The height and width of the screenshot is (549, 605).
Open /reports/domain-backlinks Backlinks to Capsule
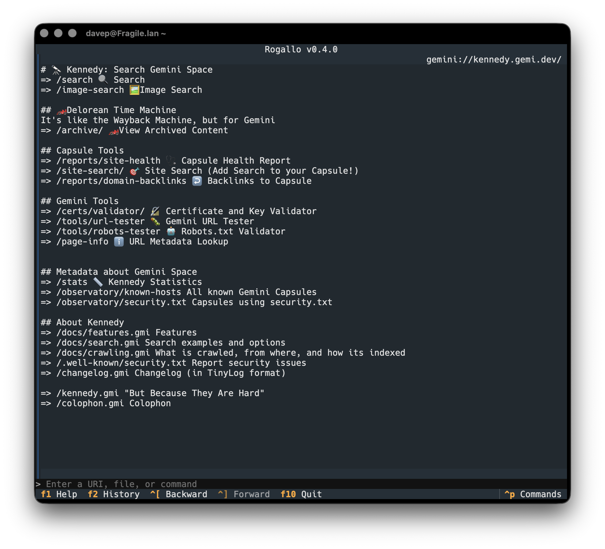coord(176,181)
